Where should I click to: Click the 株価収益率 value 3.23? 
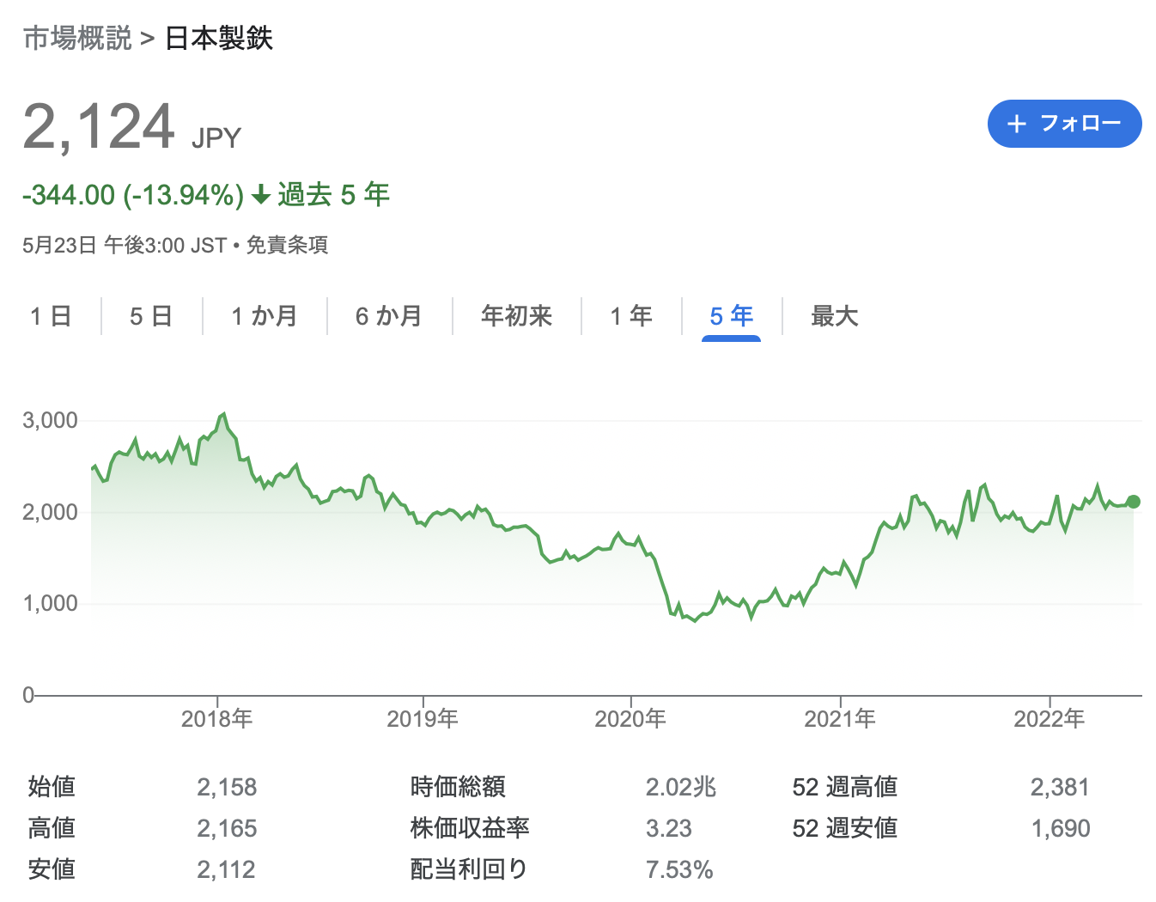(x=669, y=828)
